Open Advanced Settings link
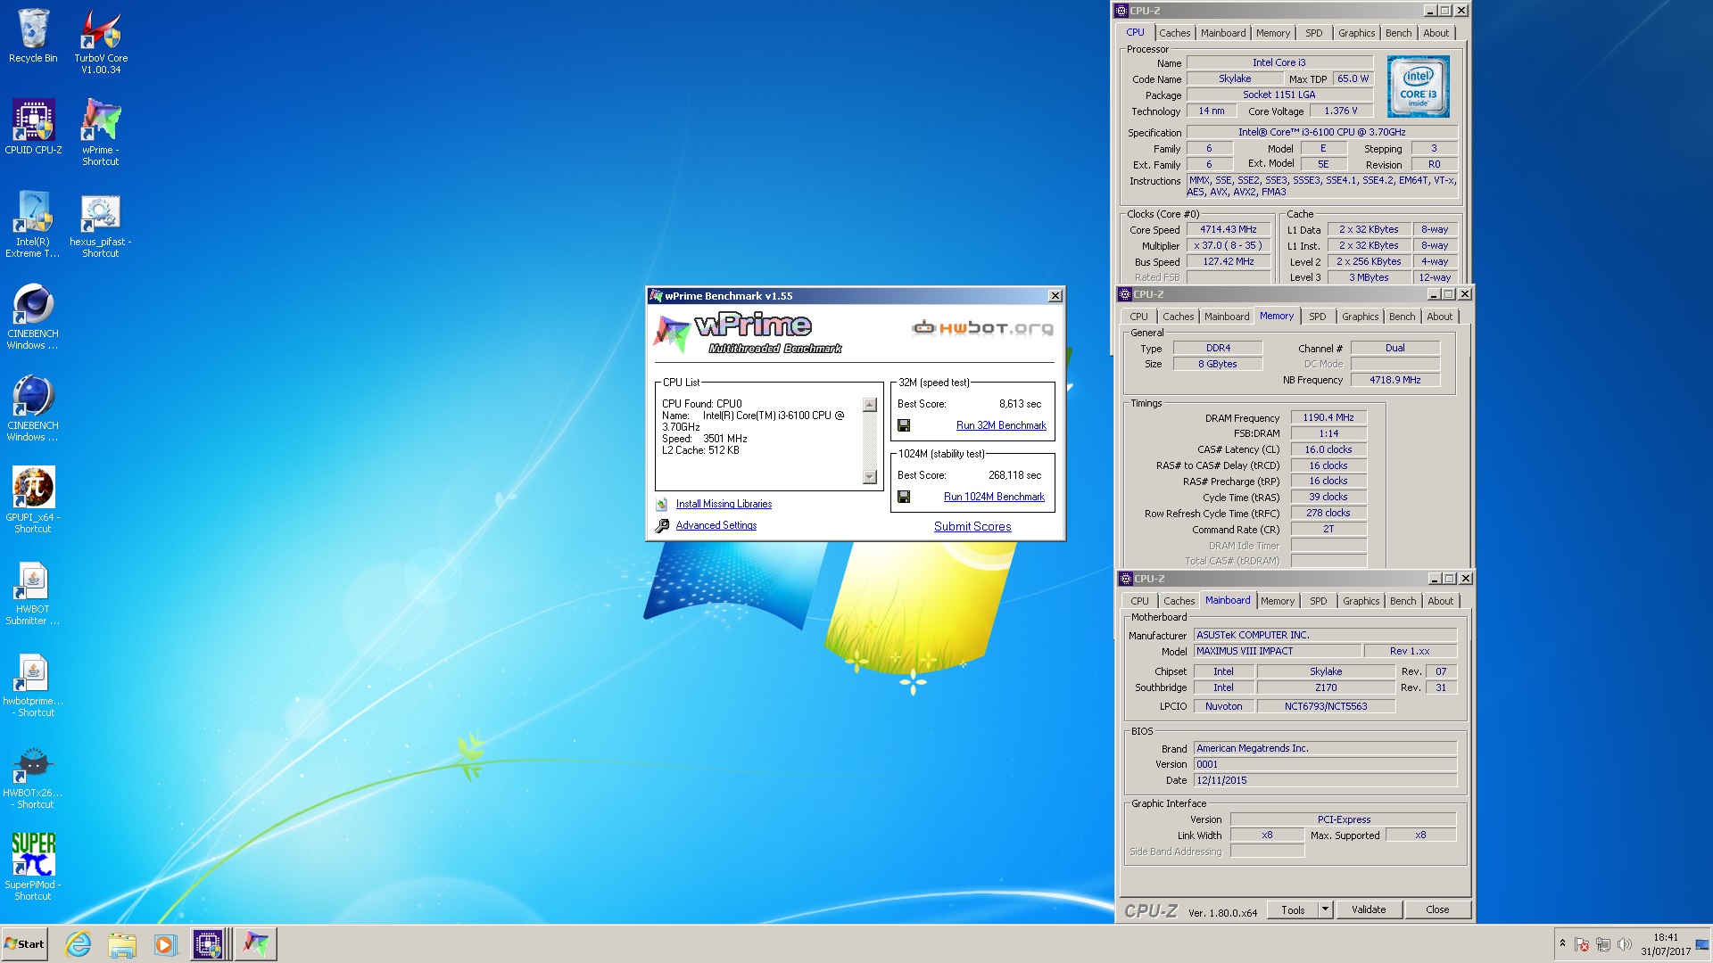 click(716, 526)
